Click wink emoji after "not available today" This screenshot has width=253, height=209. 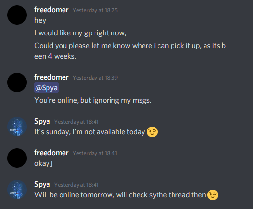tap(152, 132)
